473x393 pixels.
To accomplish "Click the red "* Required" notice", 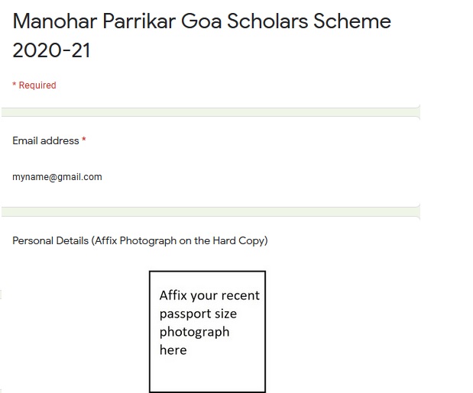I will click(x=34, y=85).
